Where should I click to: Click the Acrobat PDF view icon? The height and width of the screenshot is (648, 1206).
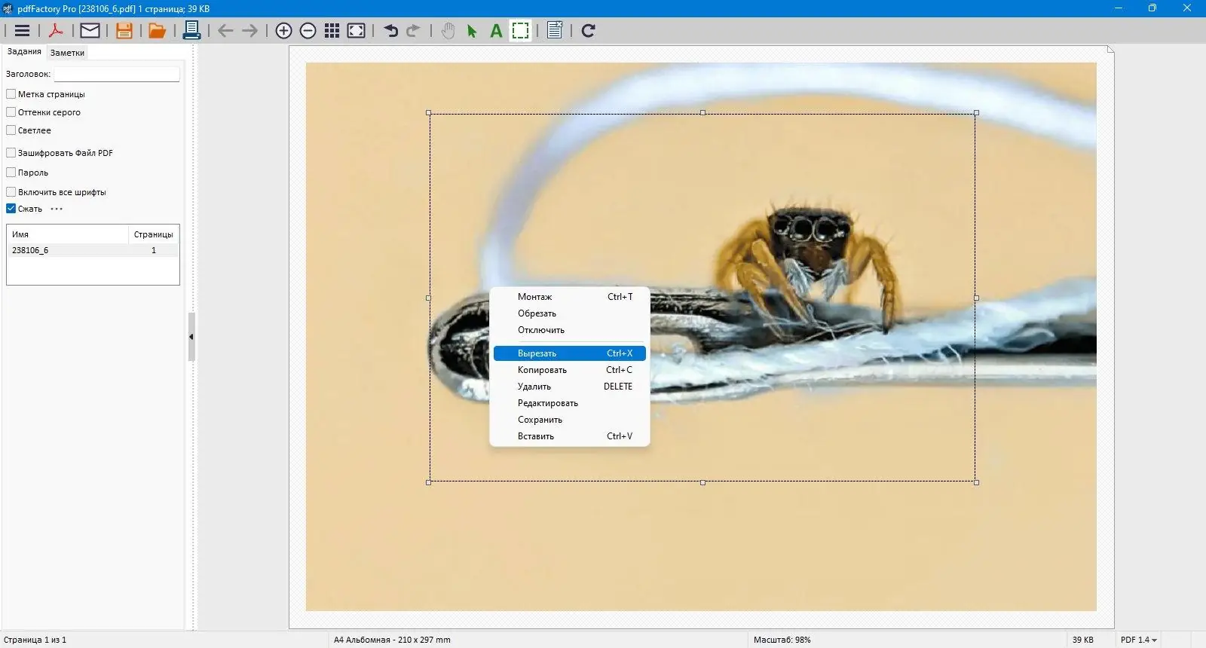(x=56, y=31)
